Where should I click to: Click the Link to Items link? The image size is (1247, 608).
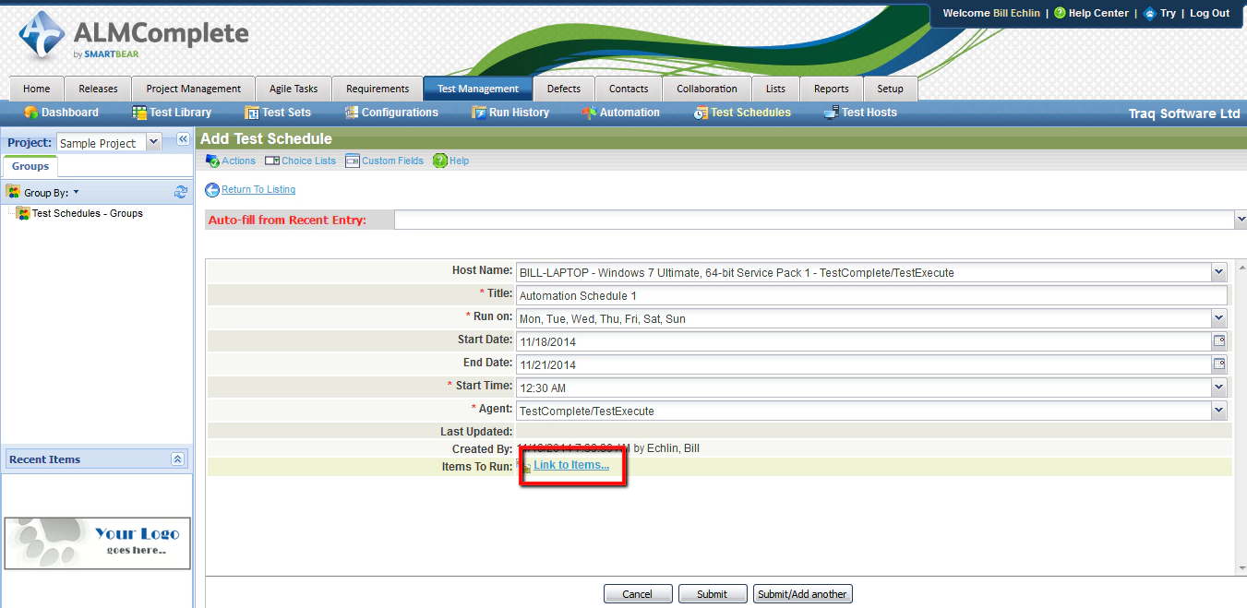[571, 464]
